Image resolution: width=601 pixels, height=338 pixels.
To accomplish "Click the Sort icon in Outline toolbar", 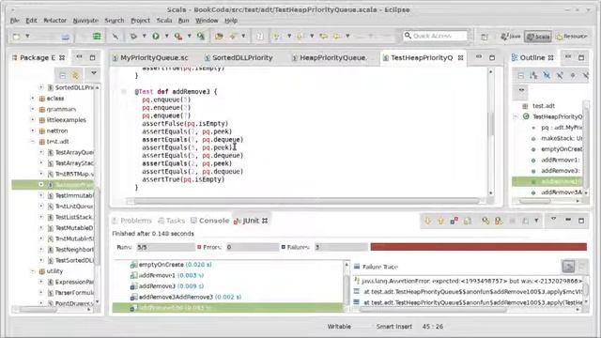I will [x=533, y=75].
